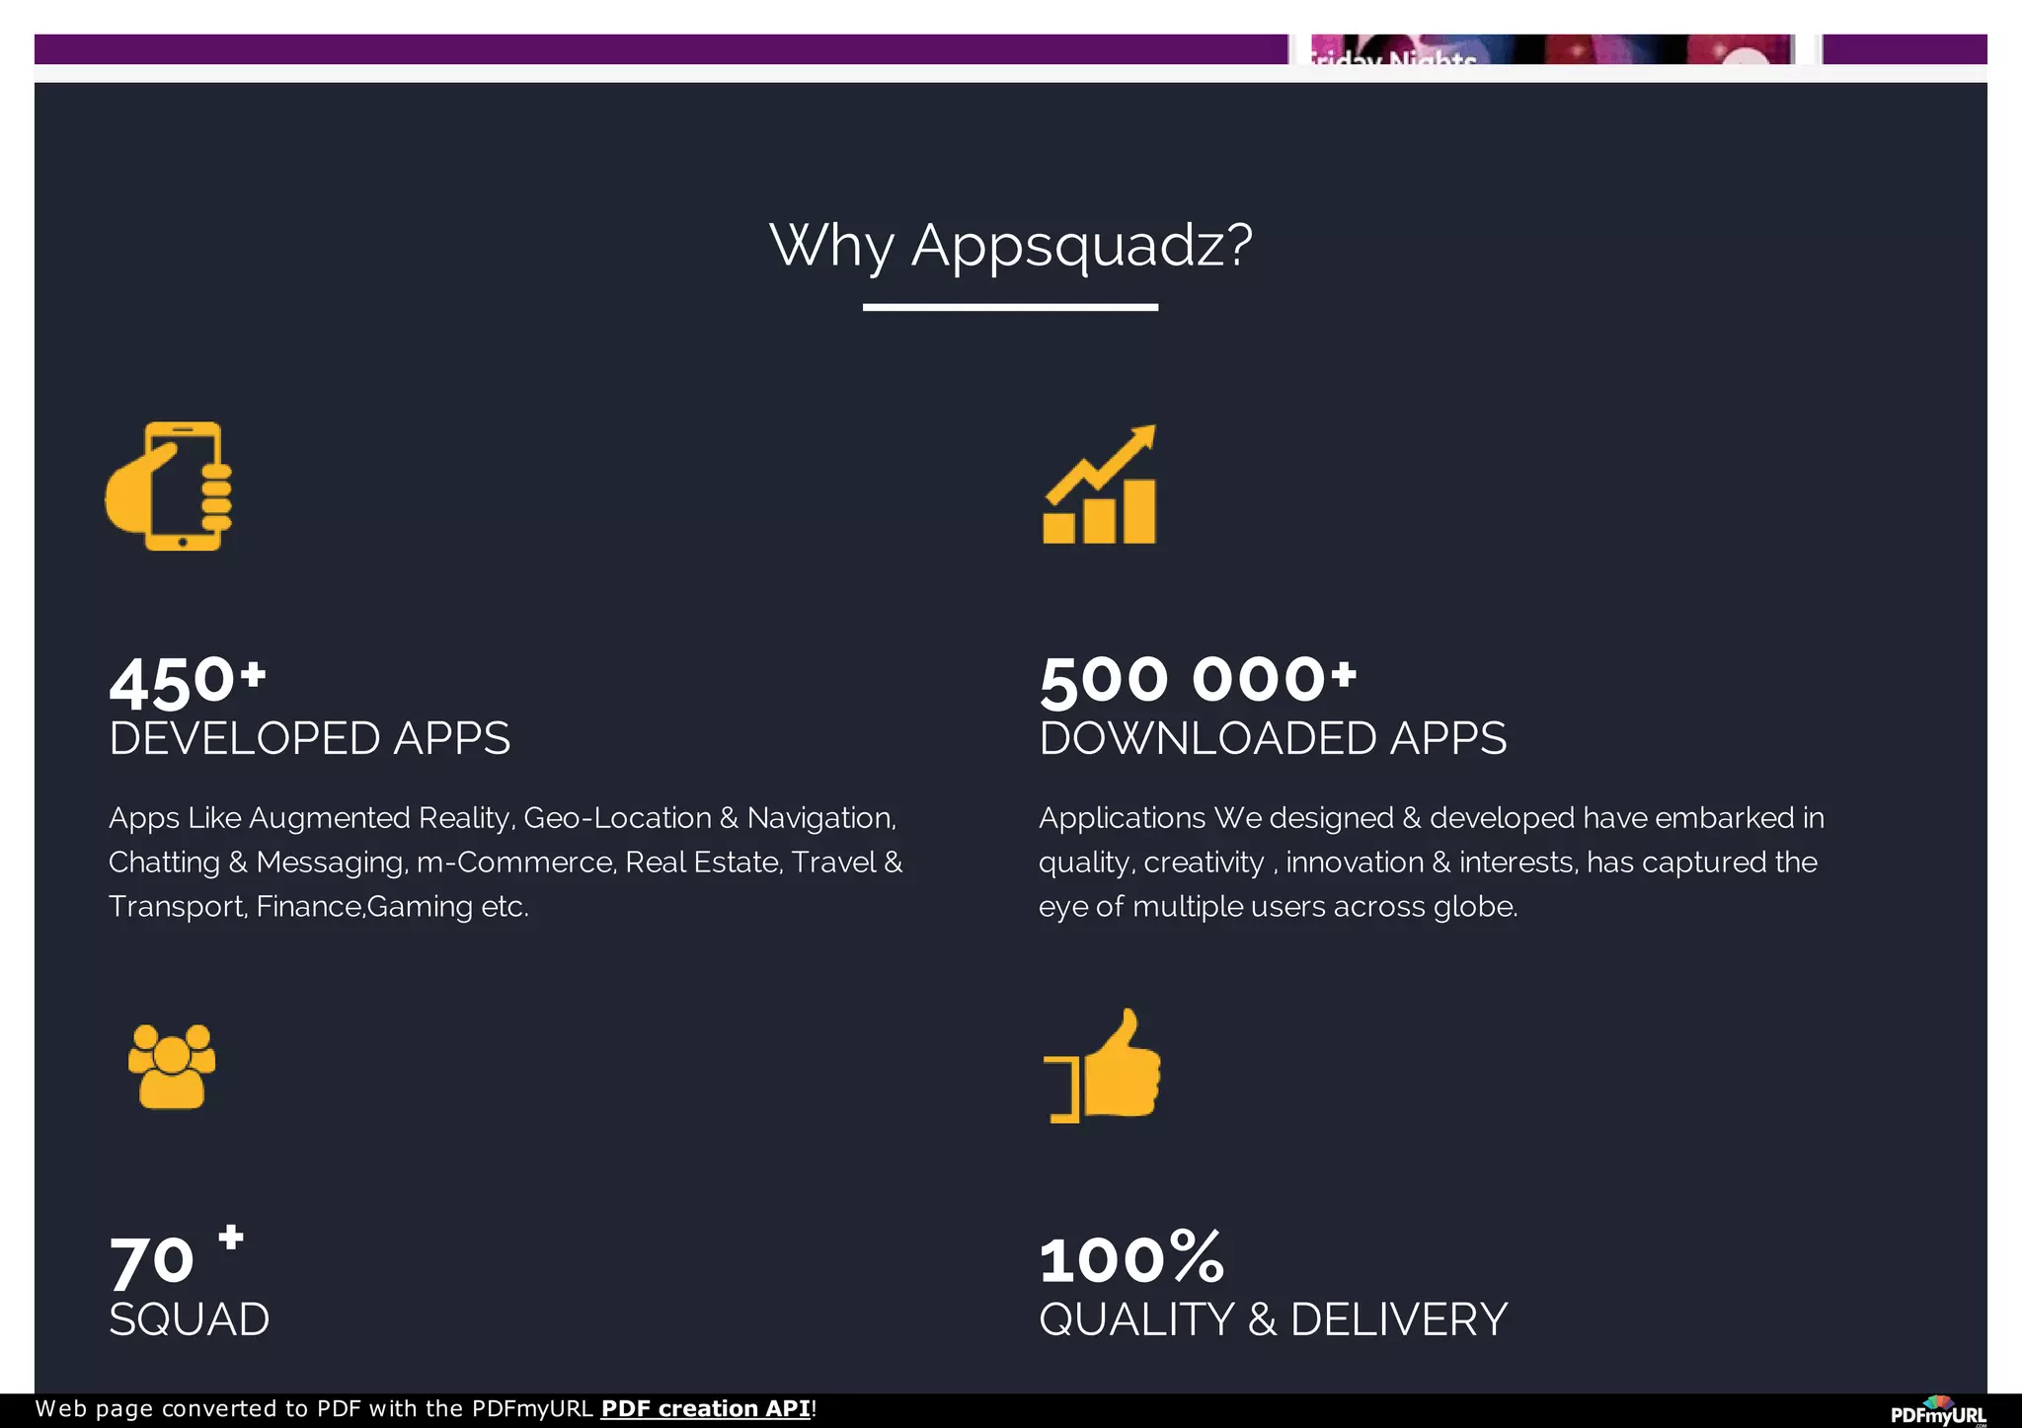Click the thumbs-up quality icon
Viewport: 2022px width, 1428px height.
click(x=1102, y=1066)
